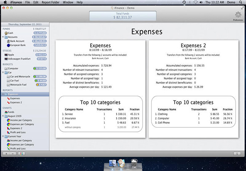
Task: Collapse the Expenses reports folder triangle
Action: click(x=3, y=94)
